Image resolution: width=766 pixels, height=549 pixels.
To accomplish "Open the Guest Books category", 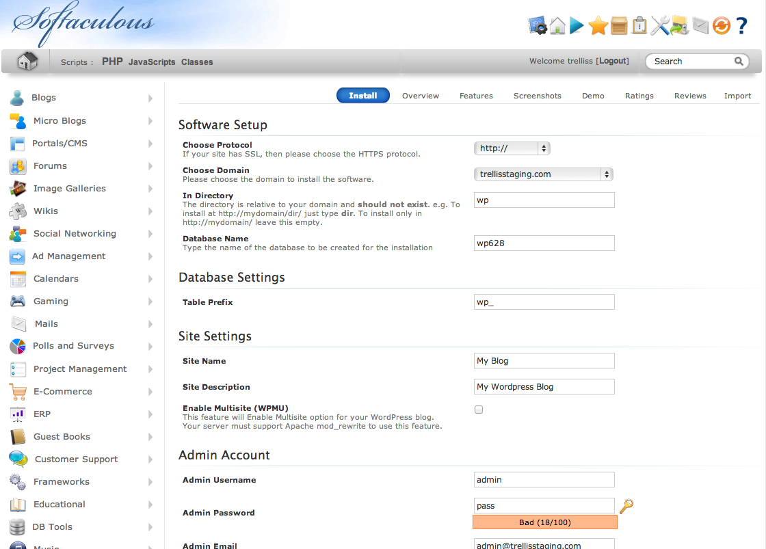I will pyautogui.click(x=62, y=437).
